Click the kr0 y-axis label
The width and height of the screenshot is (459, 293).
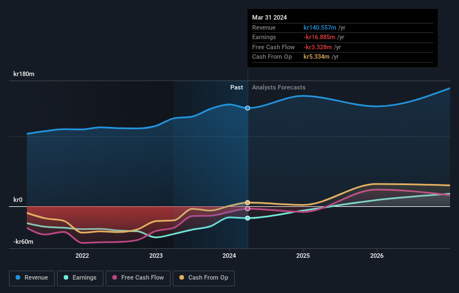(x=18, y=200)
